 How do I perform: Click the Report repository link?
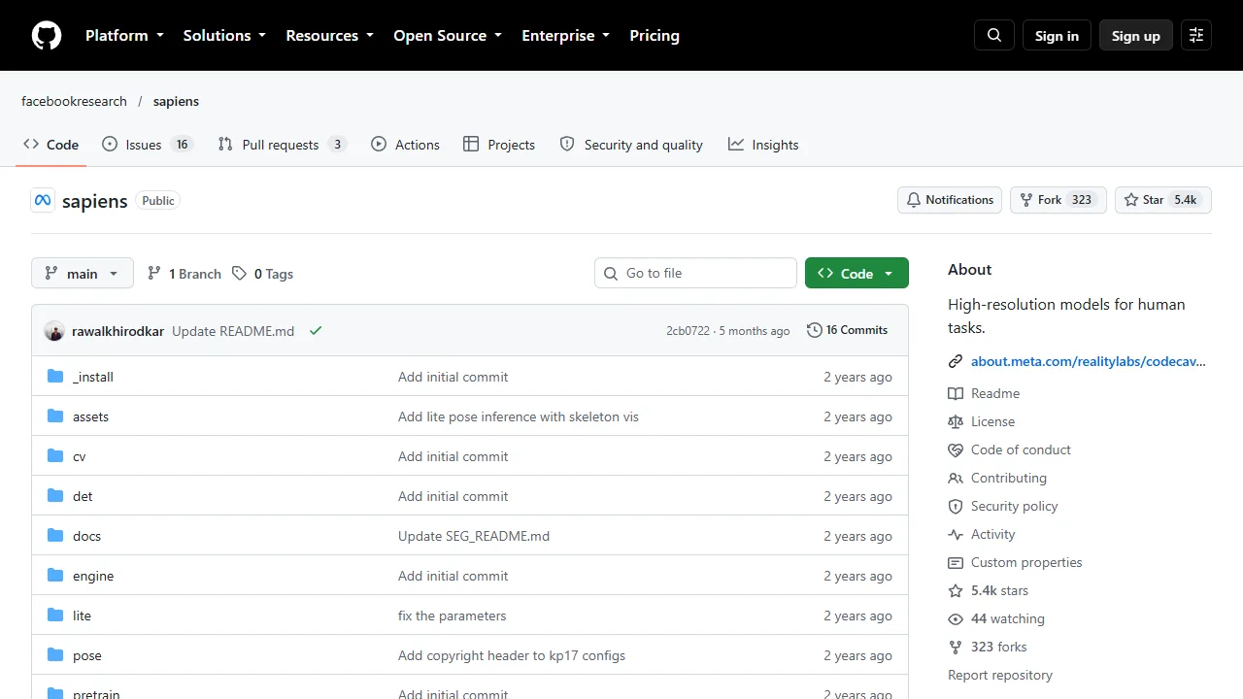click(x=1000, y=675)
